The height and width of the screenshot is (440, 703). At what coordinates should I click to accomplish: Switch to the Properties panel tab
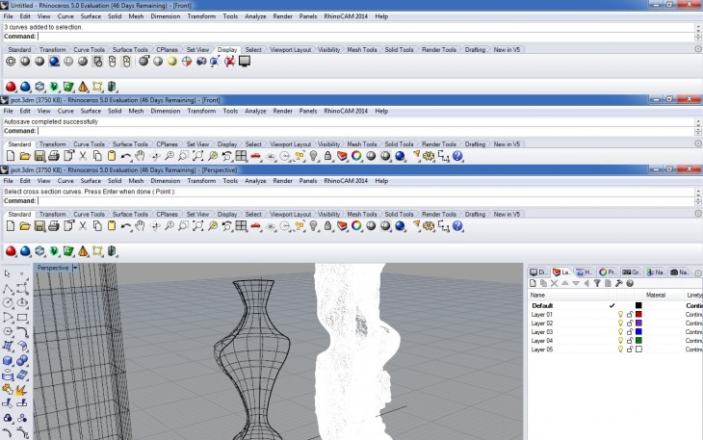point(608,272)
